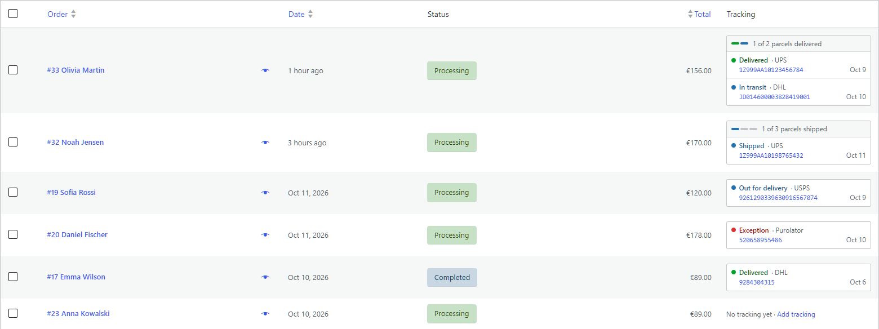
Task: Open UPS tracking number 1Z999AA10198765432
Action: (771, 155)
